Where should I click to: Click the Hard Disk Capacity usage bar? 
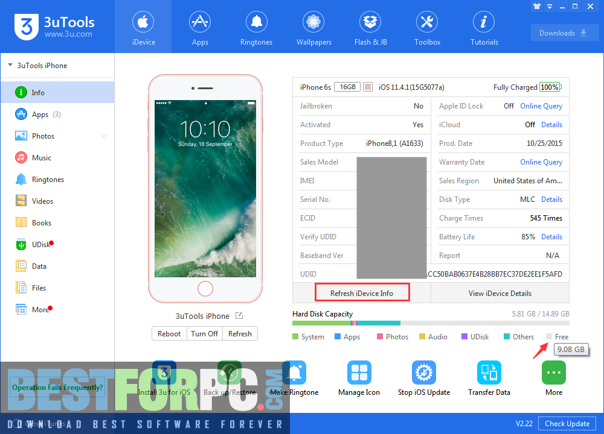[431, 323]
